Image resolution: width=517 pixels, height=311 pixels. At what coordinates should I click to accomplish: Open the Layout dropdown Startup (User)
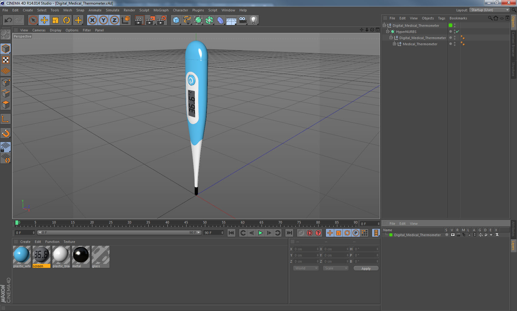tap(490, 10)
